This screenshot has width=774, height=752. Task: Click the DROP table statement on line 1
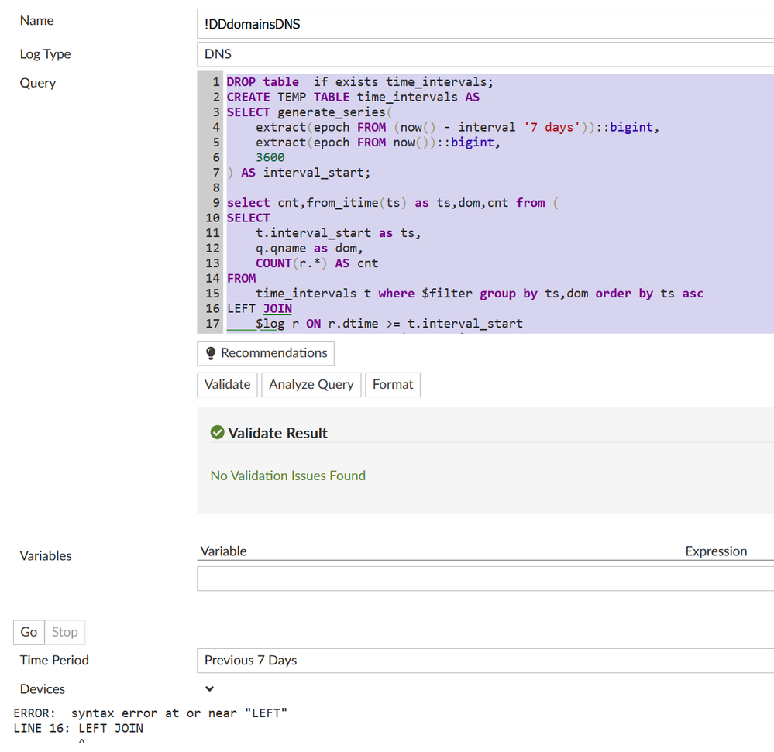click(263, 82)
